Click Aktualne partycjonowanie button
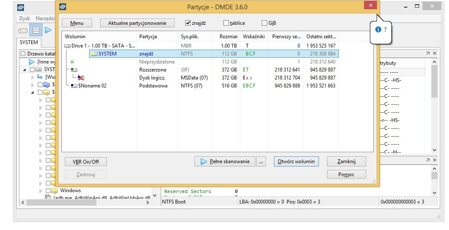The image size is (449, 230). [137, 23]
